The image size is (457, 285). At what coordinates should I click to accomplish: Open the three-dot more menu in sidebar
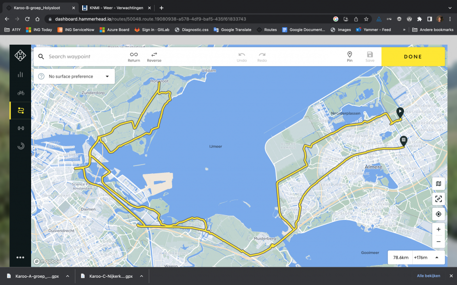(20, 257)
